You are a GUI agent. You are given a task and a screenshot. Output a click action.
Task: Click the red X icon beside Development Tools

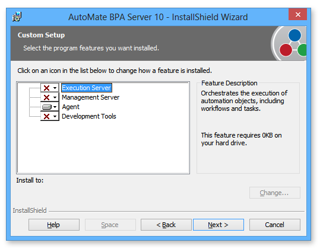[46, 116]
